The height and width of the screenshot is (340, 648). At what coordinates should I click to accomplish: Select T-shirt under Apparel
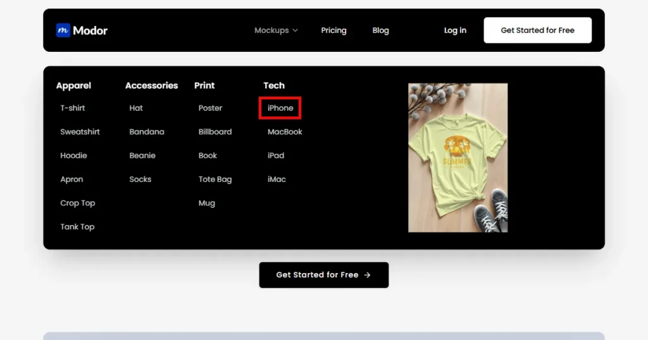coord(73,108)
